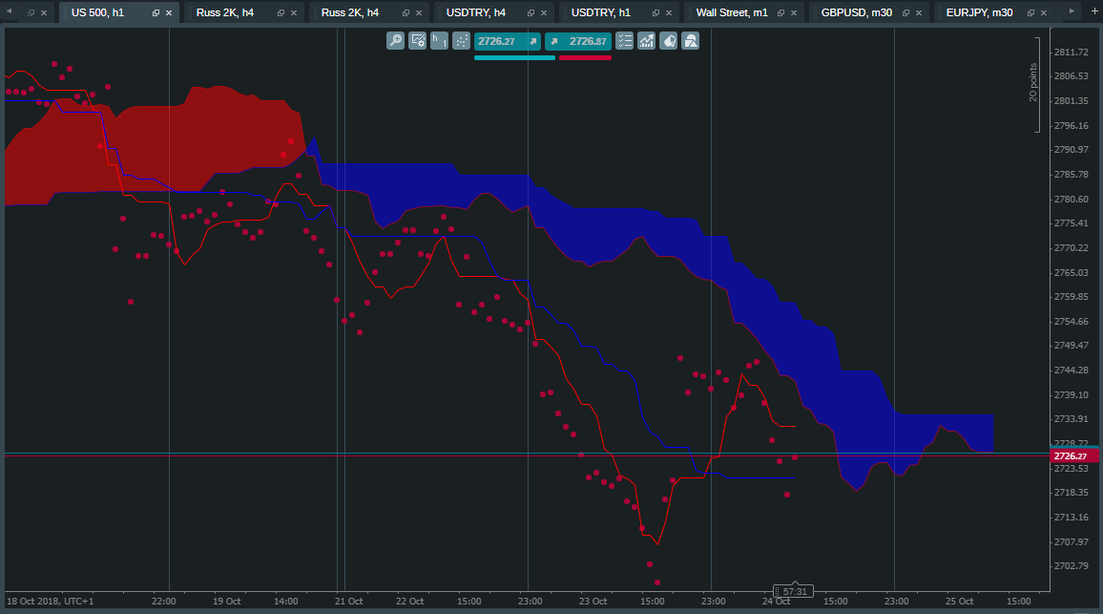
Task: Click the color palette icon
Action: 669,41
